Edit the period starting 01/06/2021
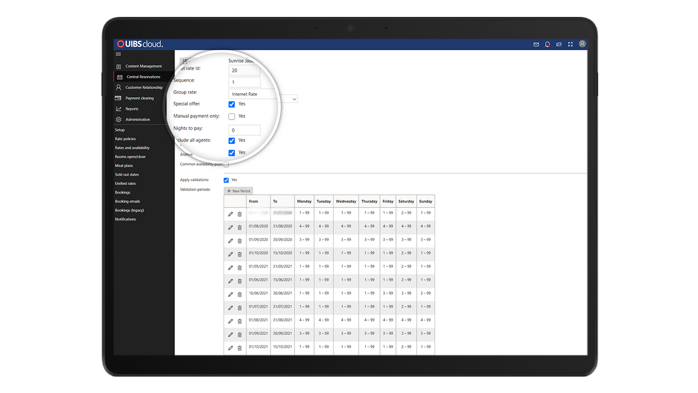 coord(231,281)
